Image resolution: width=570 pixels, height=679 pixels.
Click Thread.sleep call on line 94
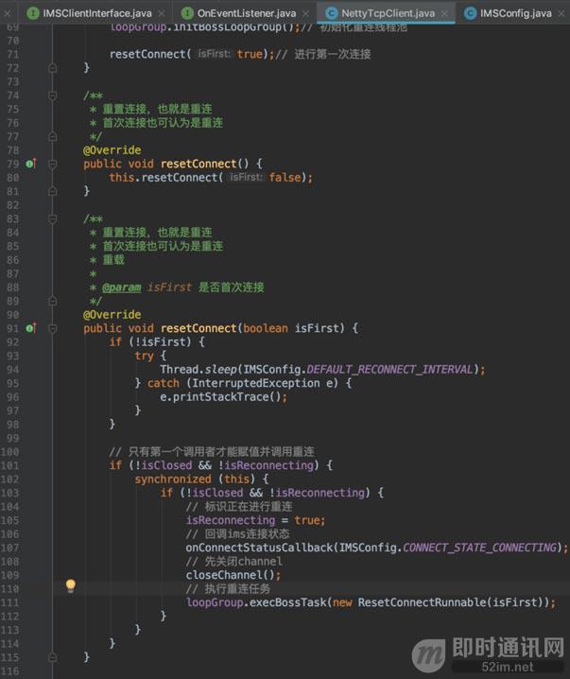pos(199,370)
